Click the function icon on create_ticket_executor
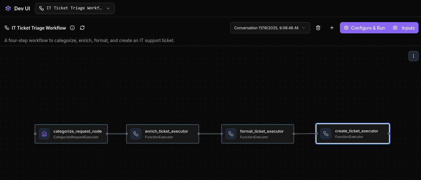421x180 pixels. (326, 134)
